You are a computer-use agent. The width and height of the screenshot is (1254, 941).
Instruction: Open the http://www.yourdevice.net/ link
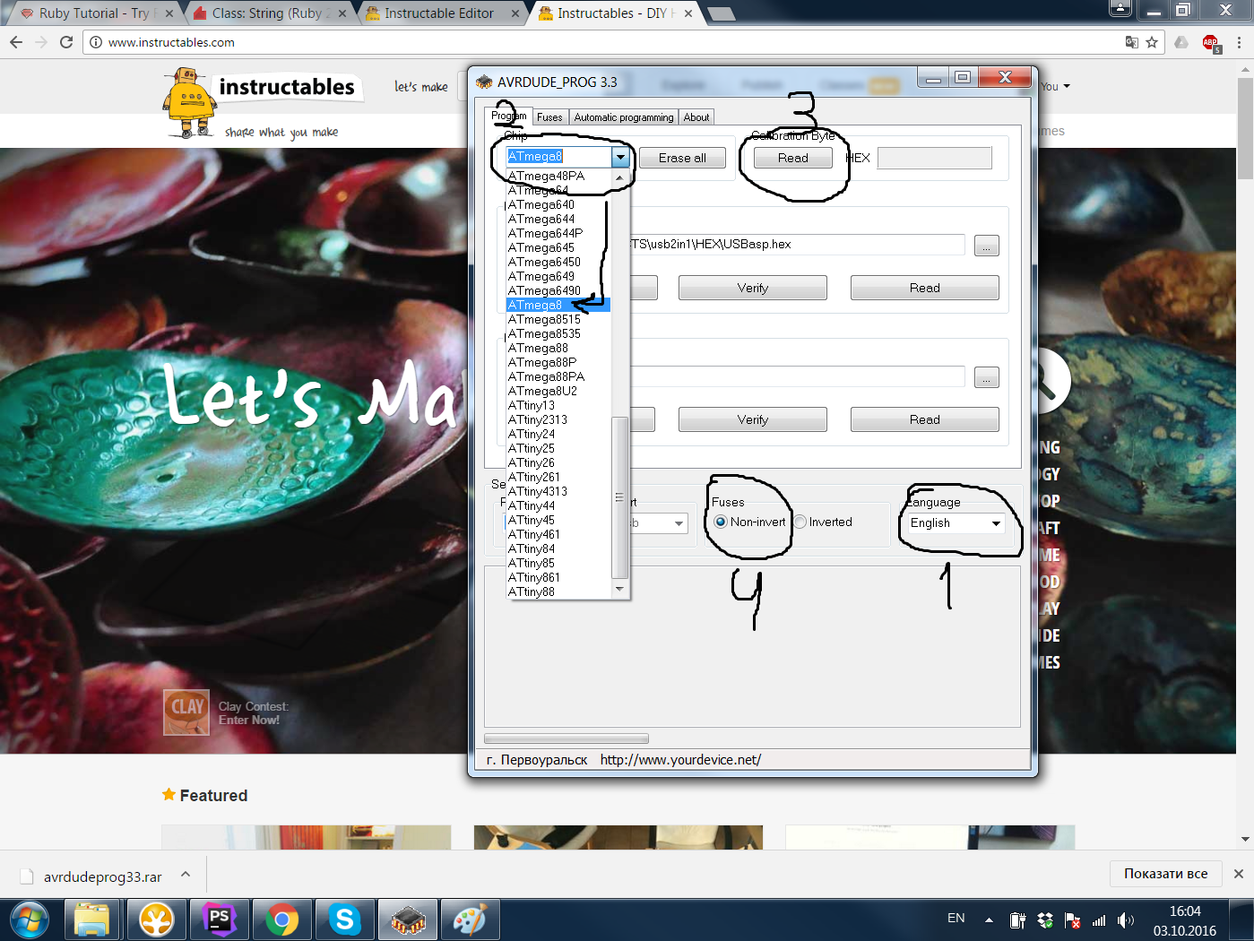pyautogui.click(x=680, y=760)
